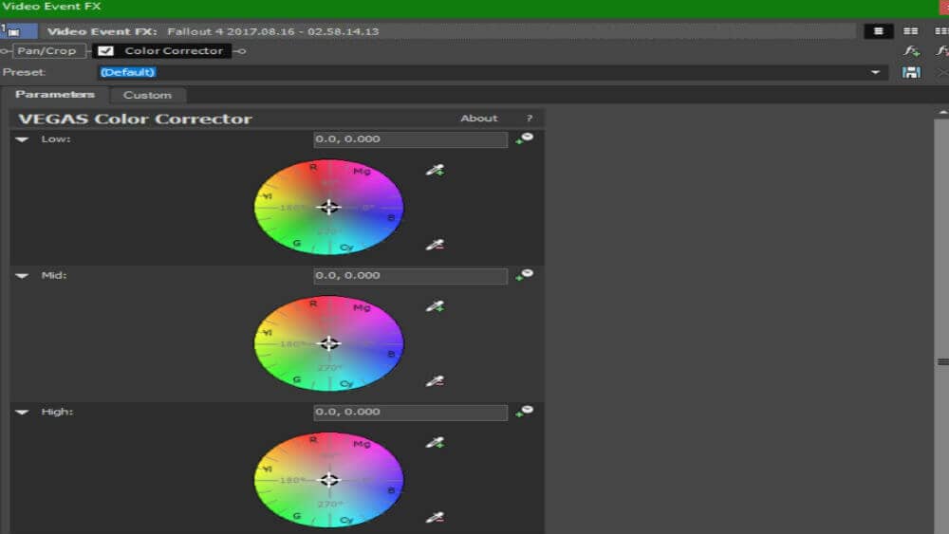949x534 pixels.
Task: Click the animate keyframe icon beside High value
Action: pyautogui.click(x=524, y=412)
